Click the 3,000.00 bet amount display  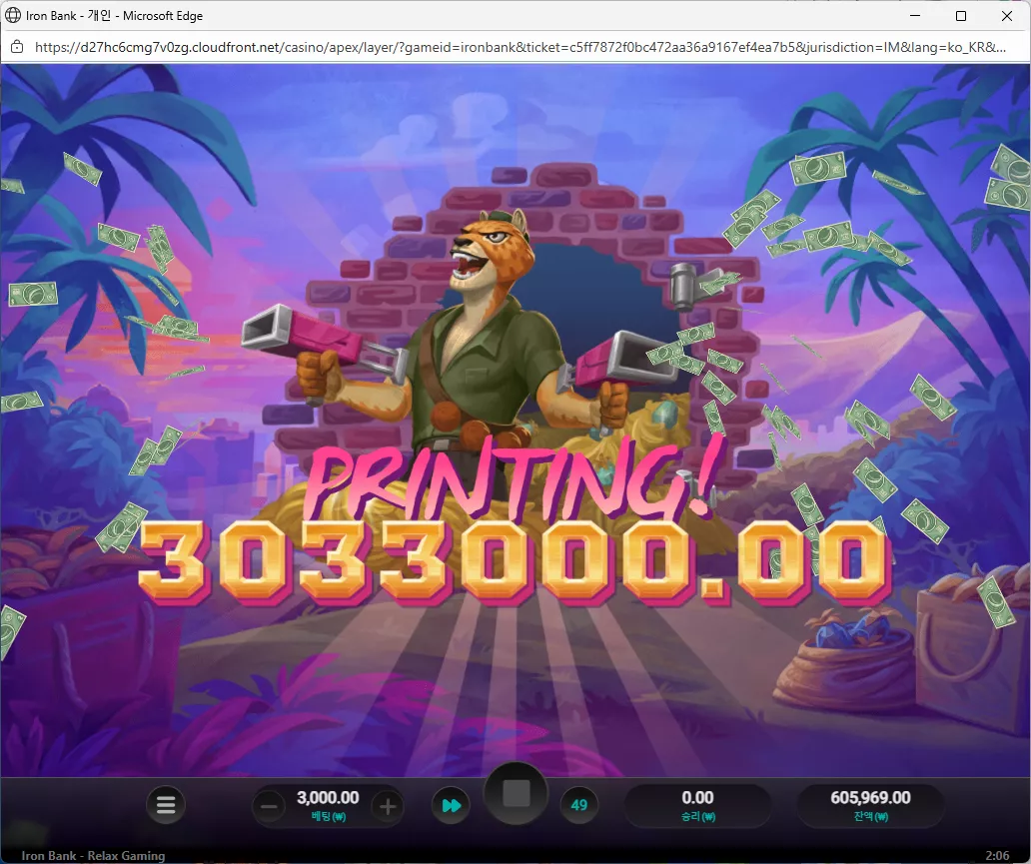pyautogui.click(x=328, y=798)
